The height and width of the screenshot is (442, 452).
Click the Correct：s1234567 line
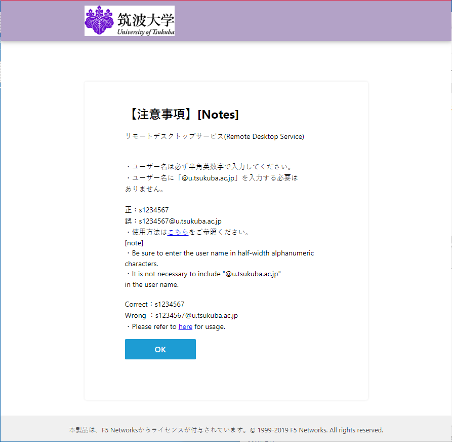point(154,304)
